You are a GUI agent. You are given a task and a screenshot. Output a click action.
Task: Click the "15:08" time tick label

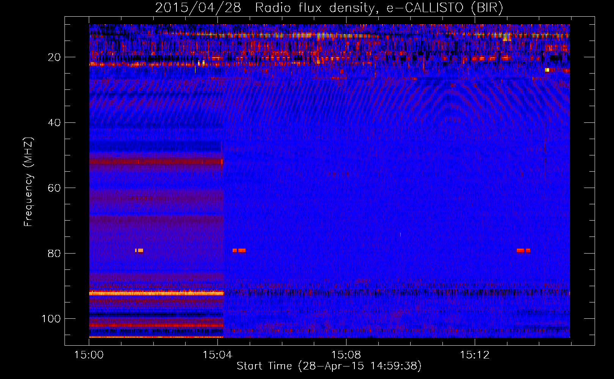346,355
